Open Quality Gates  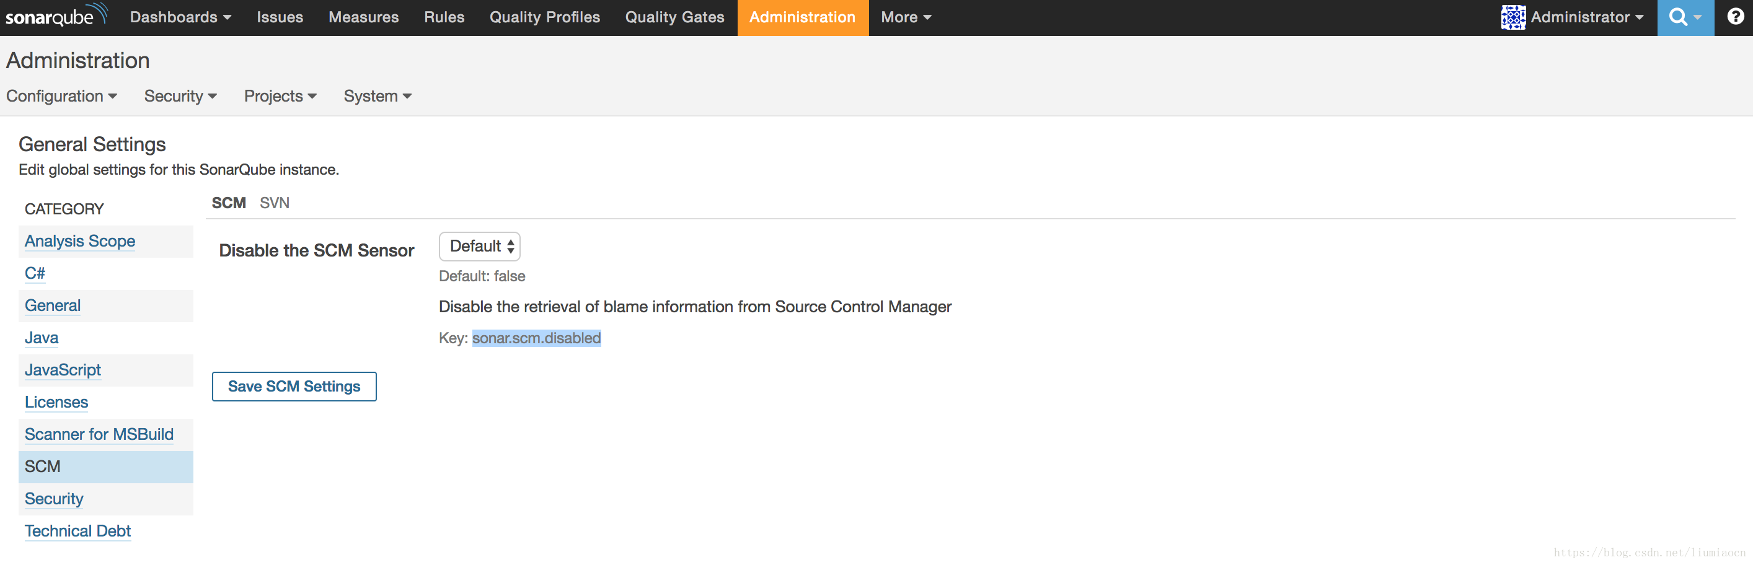674,17
